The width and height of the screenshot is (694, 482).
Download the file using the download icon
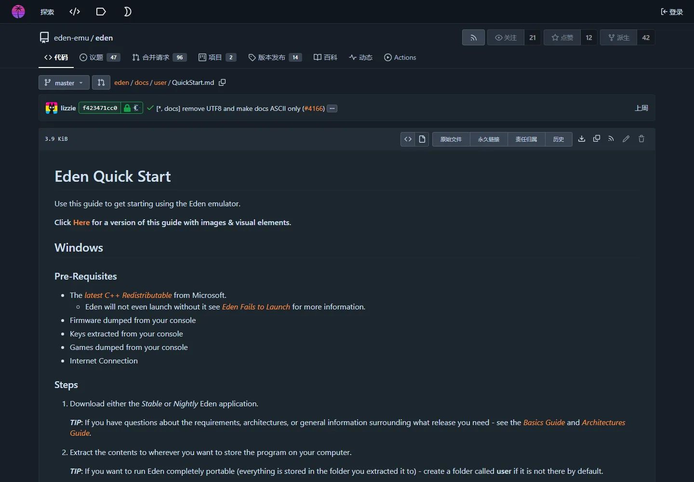[x=582, y=139]
